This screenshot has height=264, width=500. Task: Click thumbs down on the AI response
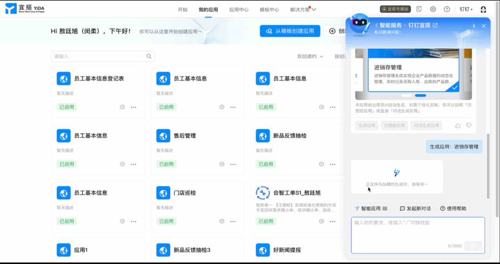(x=469, y=126)
